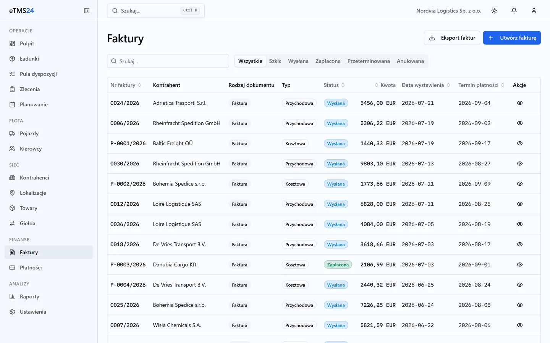Go to Pojazdy in sidebar
This screenshot has height=343, width=550.
pos(49,133)
